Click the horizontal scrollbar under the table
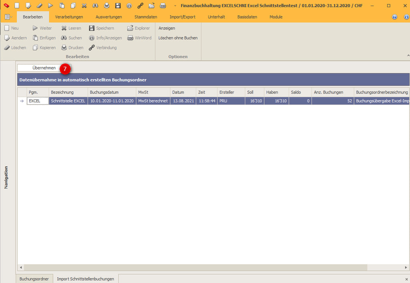 (195, 267)
